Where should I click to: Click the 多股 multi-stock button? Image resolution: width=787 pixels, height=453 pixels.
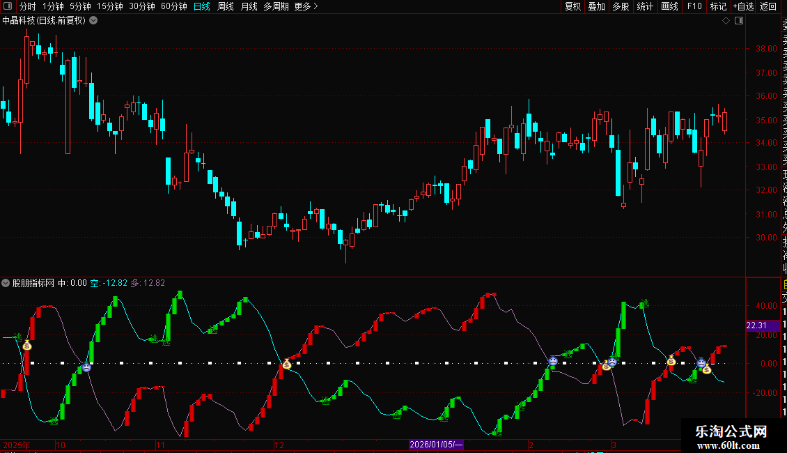[x=621, y=6]
